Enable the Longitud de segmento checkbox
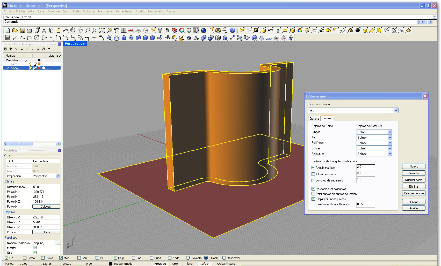The image size is (441, 266). (313, 180)
